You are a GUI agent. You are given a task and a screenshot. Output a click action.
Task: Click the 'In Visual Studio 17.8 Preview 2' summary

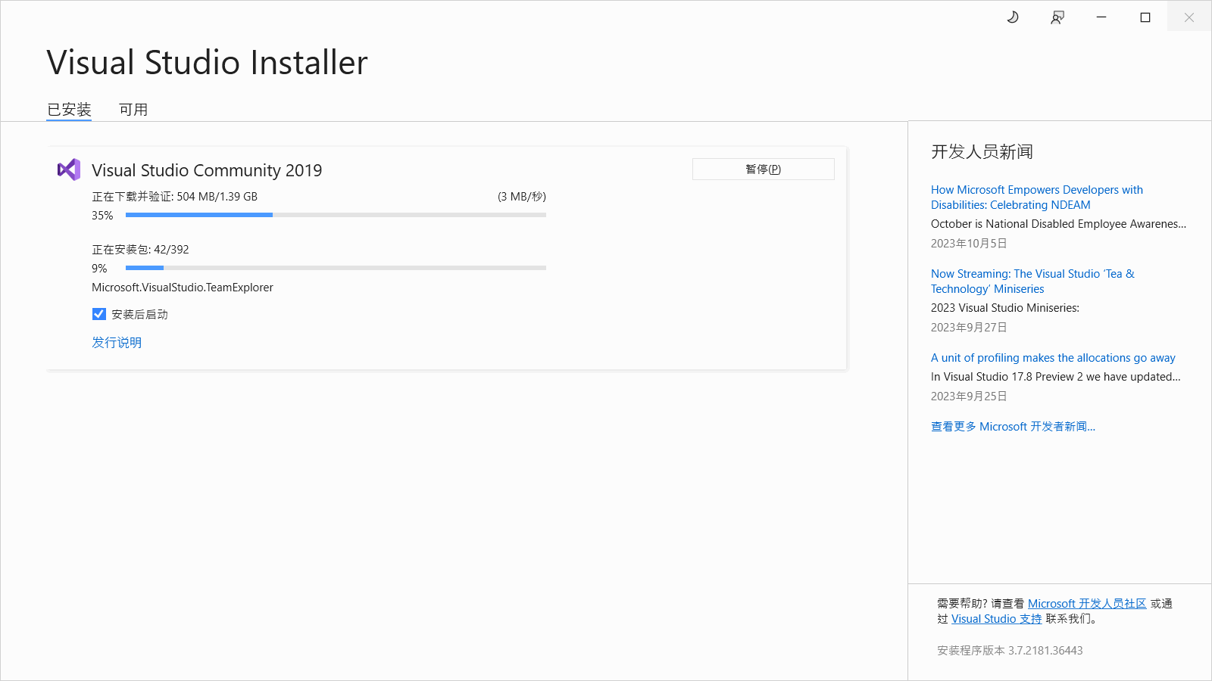tap(1055, 377)
